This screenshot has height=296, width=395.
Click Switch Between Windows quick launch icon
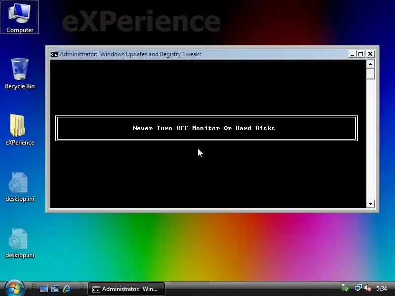tap(55, 289)
